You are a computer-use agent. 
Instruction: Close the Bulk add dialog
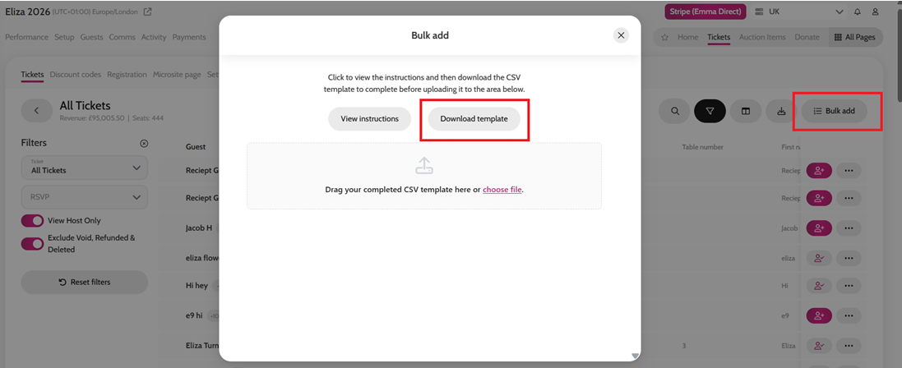click(x=621, y=35)
